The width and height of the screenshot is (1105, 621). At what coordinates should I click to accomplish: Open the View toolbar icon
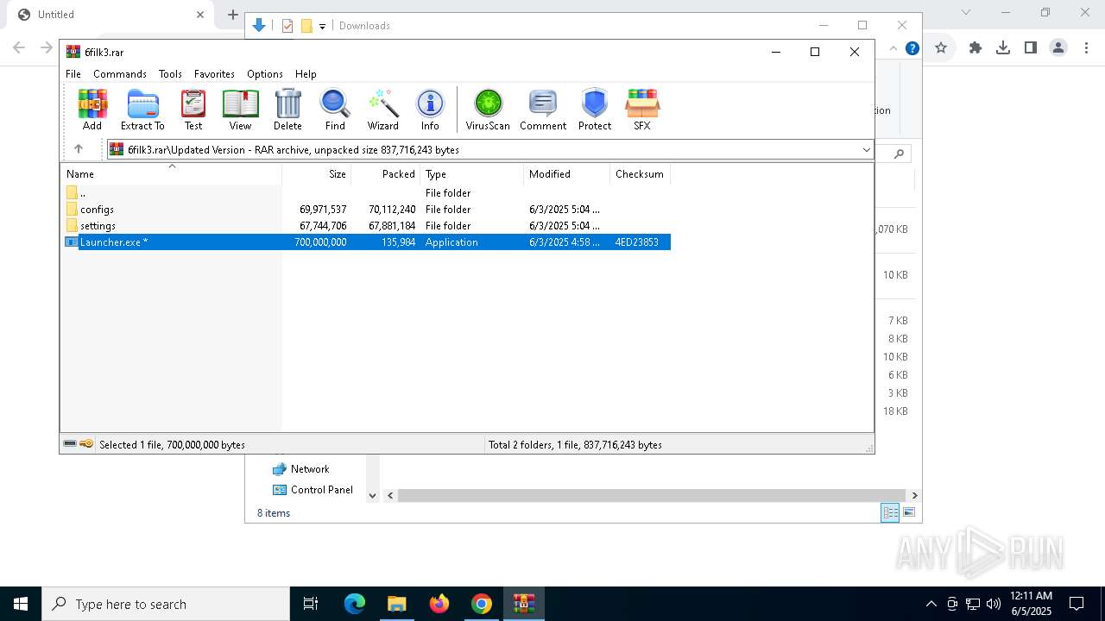tap(240, 110)
